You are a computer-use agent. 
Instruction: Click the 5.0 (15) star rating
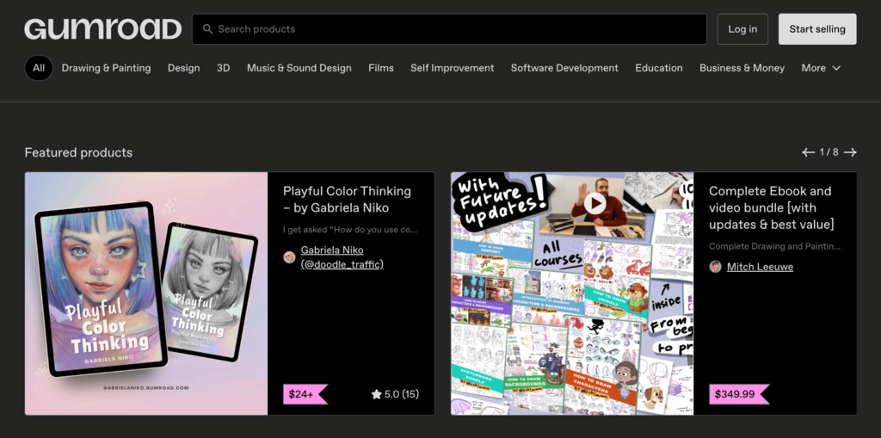pos(395,394)
